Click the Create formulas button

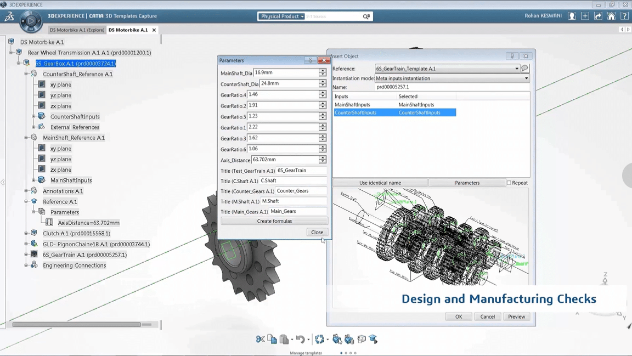coord(274,221)
